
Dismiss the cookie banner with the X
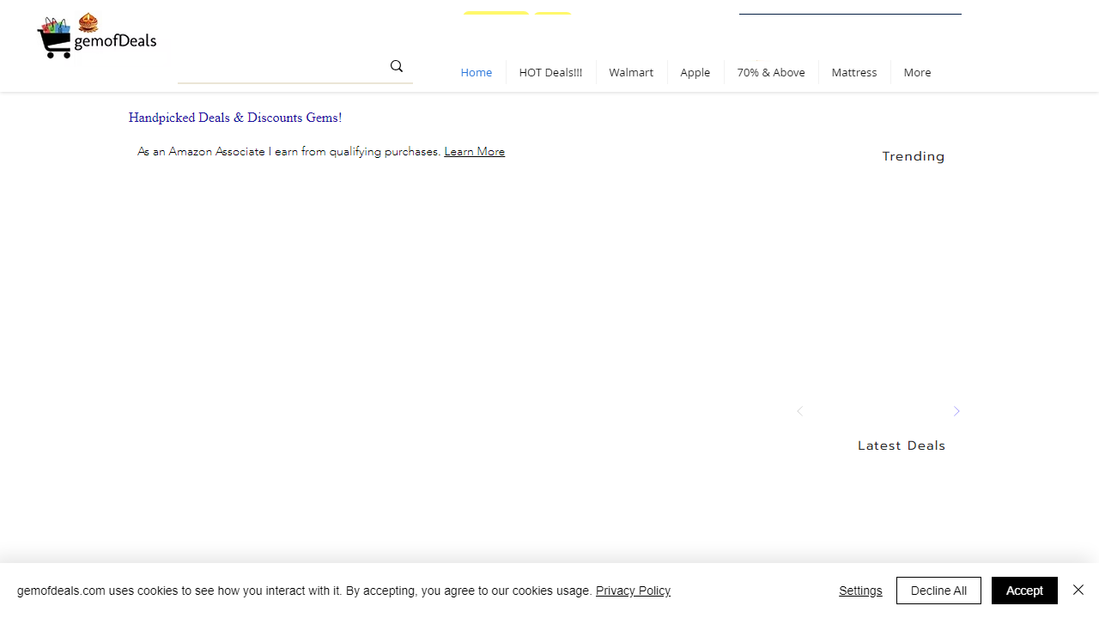1078,590
